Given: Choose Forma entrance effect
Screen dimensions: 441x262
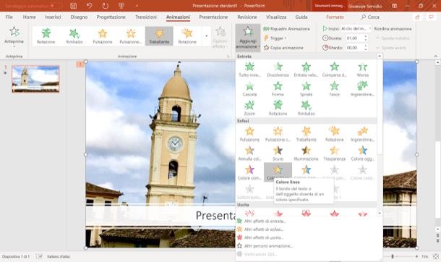Looking at the screenshot, I should (x=278, y=89).
